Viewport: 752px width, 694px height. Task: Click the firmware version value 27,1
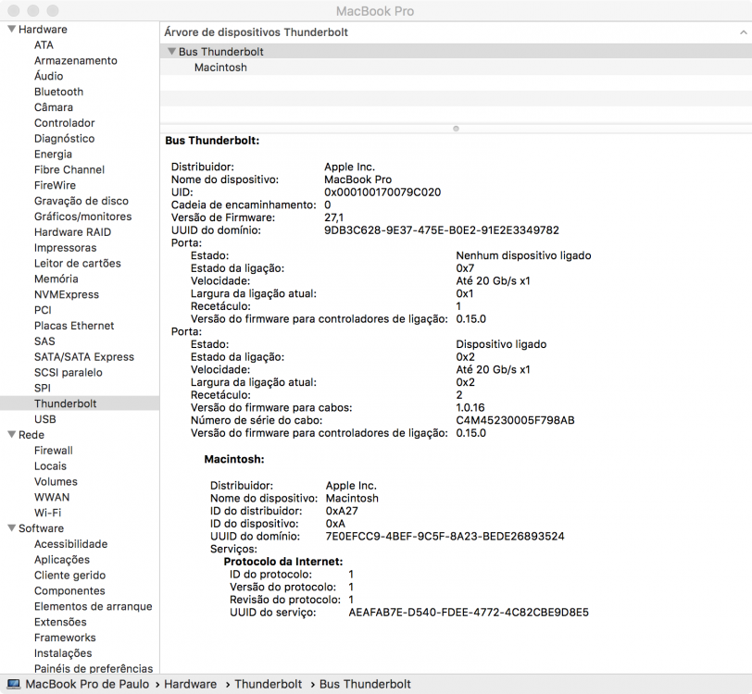click(333, 217)
